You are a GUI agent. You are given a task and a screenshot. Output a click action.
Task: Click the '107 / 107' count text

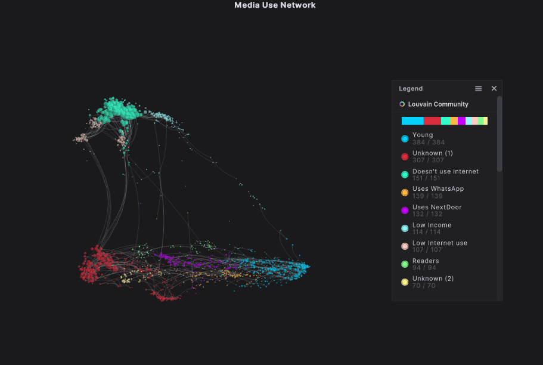427,250
